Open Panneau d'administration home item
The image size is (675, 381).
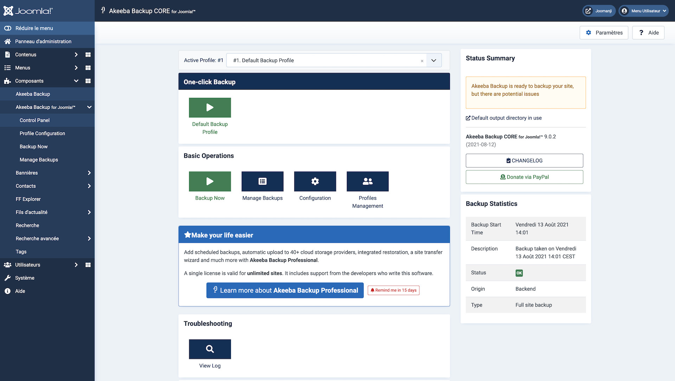click(47, 41)
